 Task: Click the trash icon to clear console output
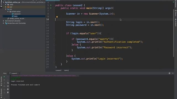(x=8, y=92)
